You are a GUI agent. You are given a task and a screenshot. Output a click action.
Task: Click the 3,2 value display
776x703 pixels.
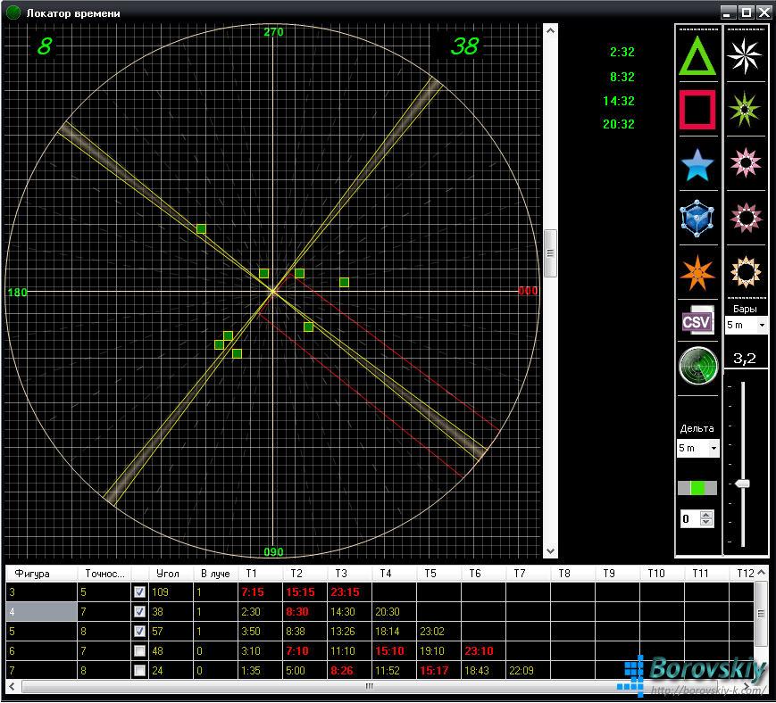745,359
